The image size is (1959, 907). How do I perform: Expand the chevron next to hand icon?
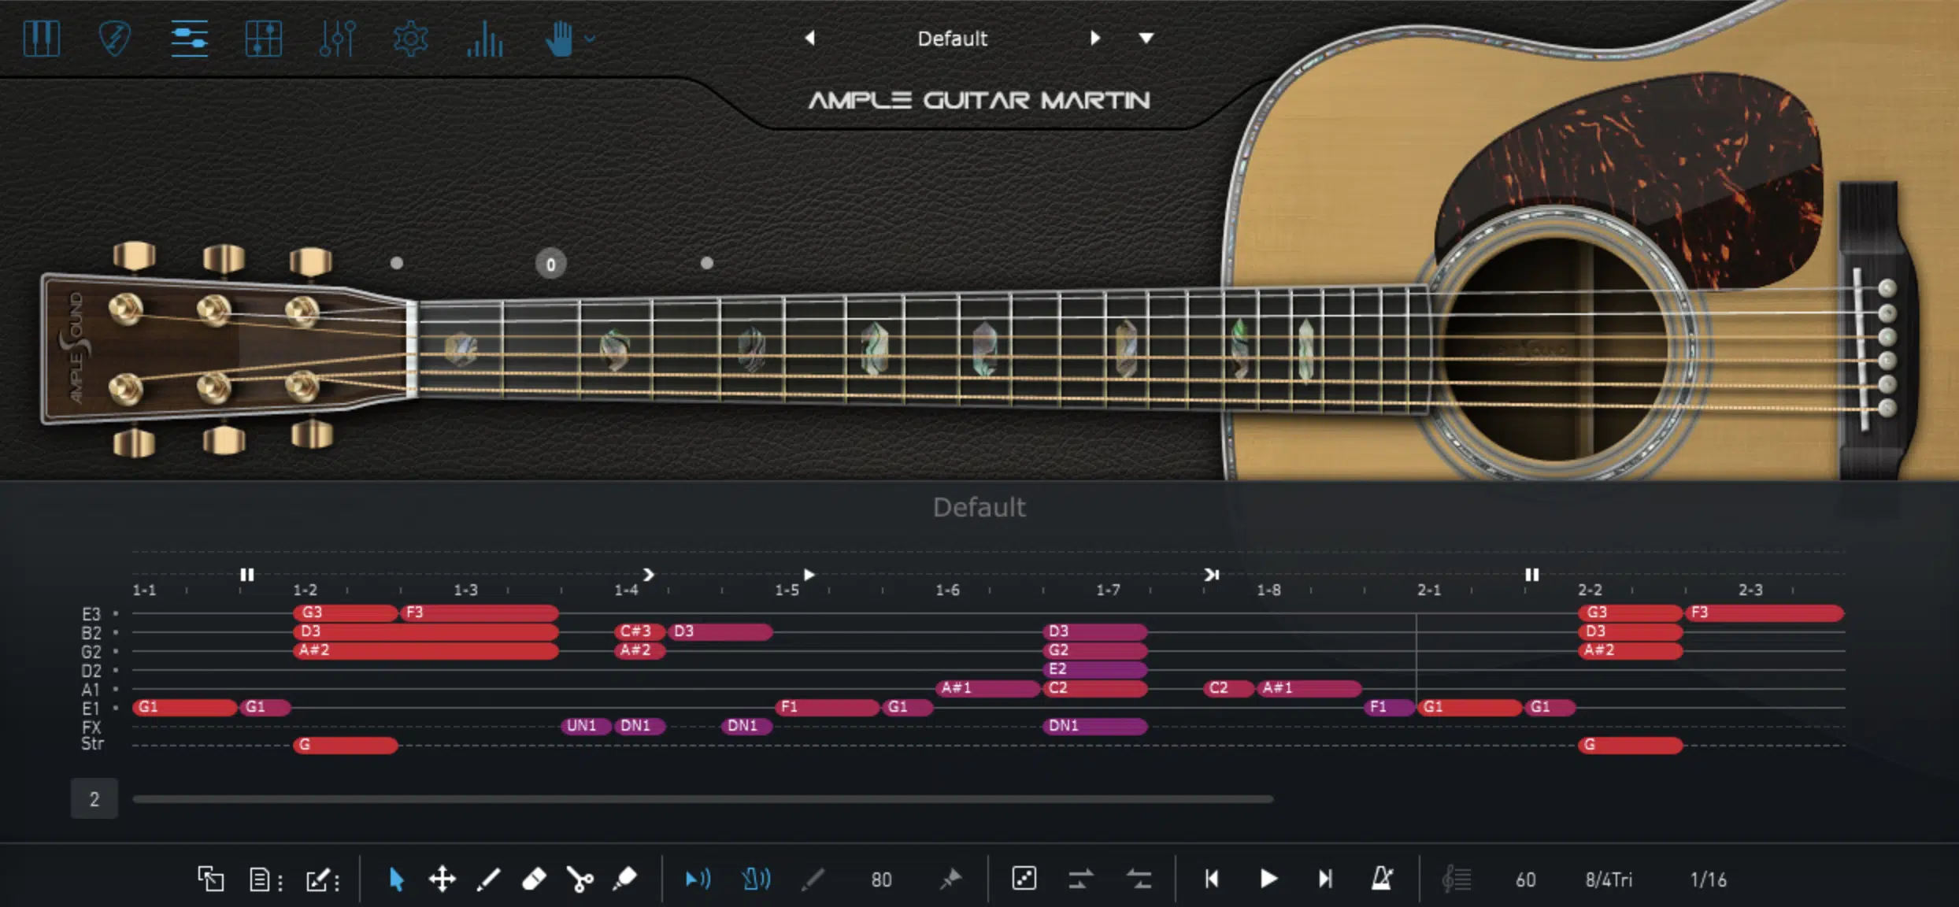coord(591,38)
